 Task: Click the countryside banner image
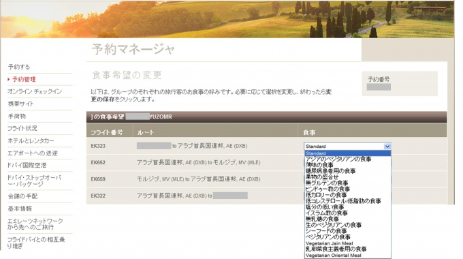[227, 19]
